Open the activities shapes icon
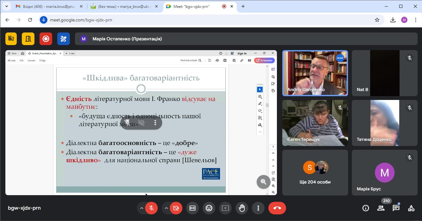 [411, 208]
